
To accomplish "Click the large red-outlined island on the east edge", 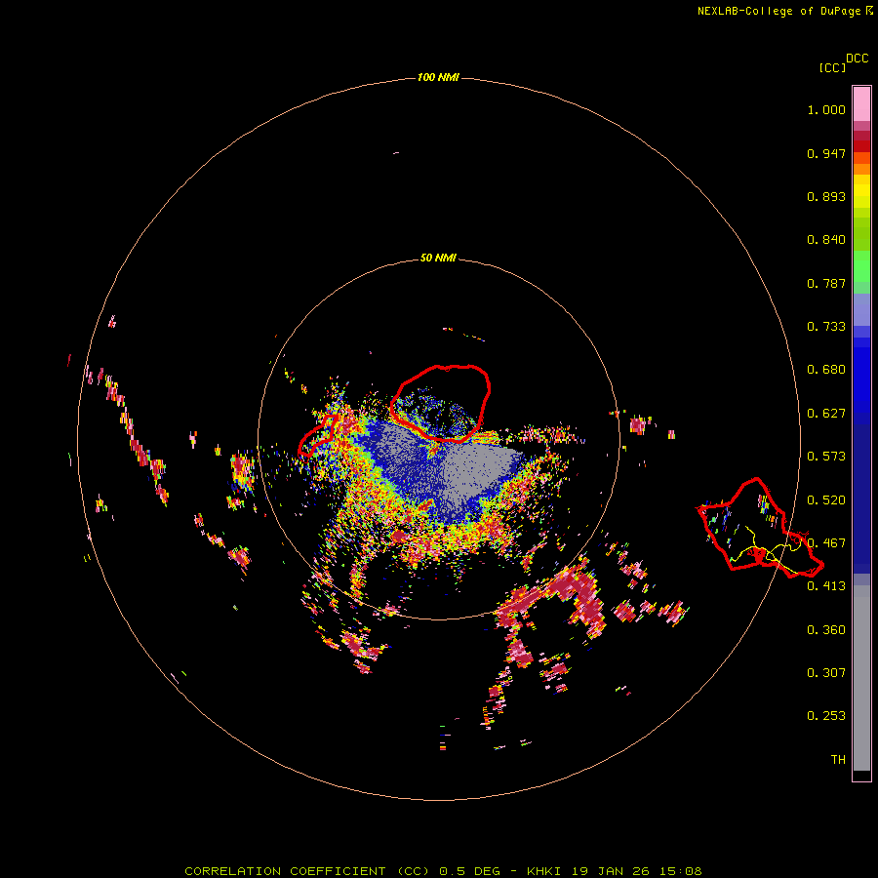I will click(760, 530).
